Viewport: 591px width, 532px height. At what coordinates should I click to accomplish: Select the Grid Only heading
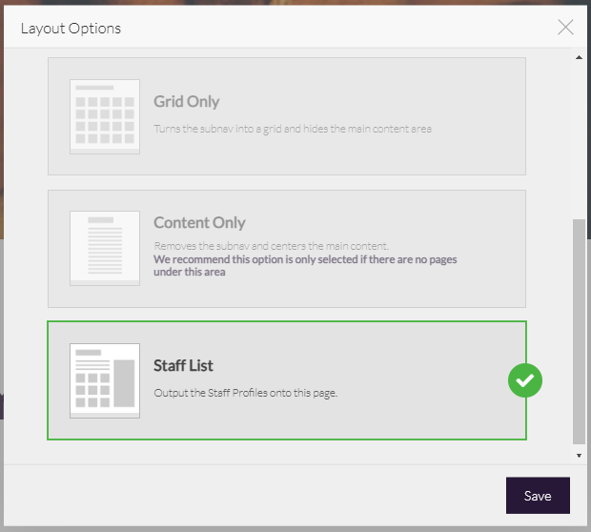[187, 101]
